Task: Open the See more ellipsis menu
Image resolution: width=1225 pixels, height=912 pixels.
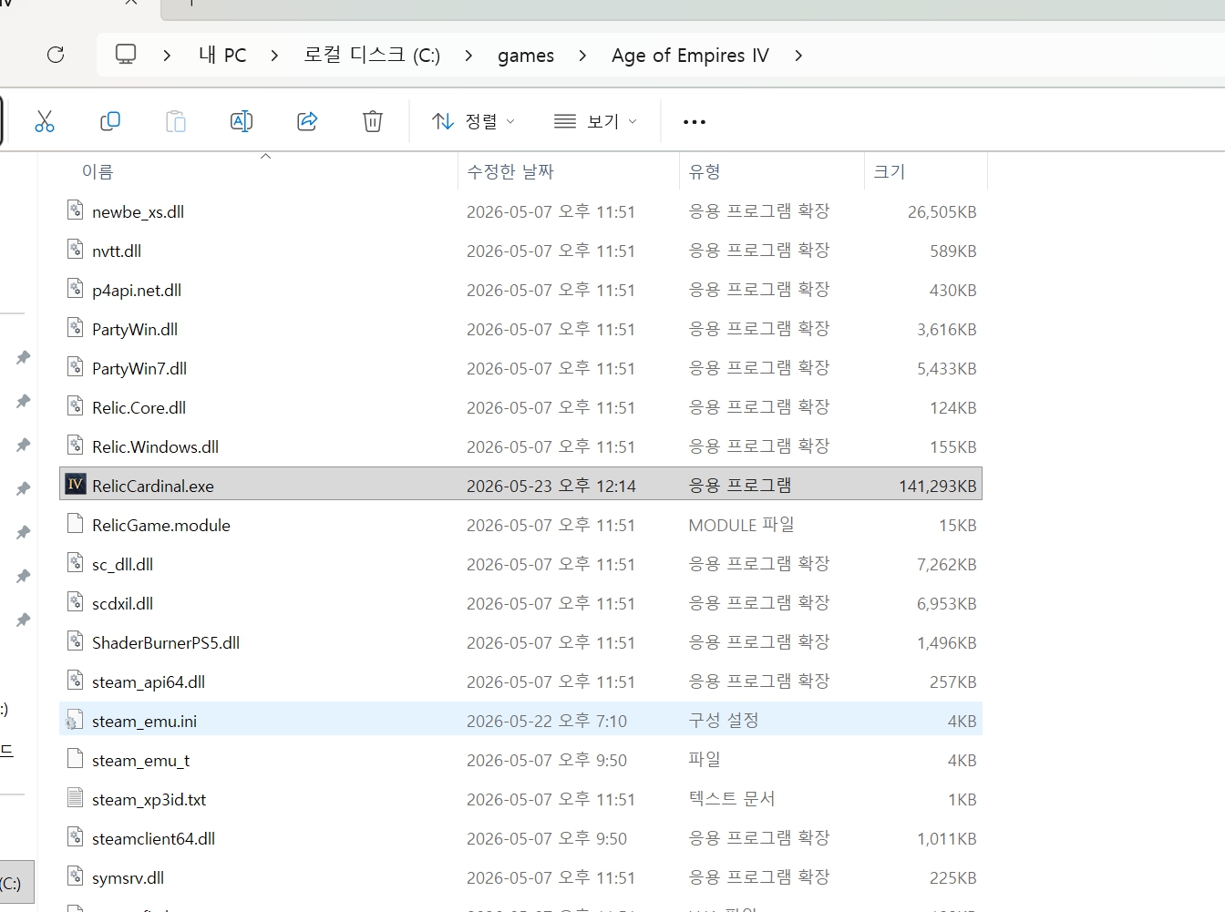Action: coord(695,121)
